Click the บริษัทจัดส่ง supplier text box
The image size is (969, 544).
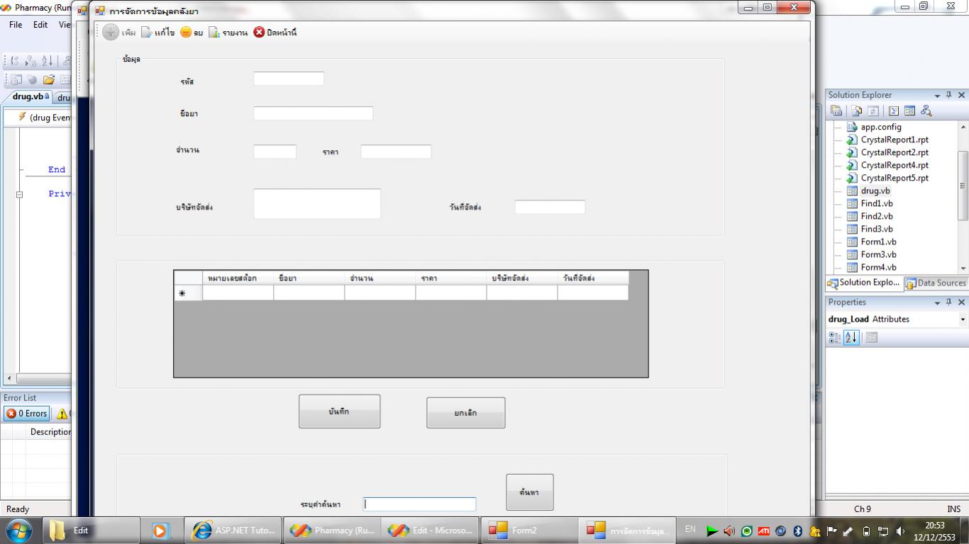pos(317,204)
